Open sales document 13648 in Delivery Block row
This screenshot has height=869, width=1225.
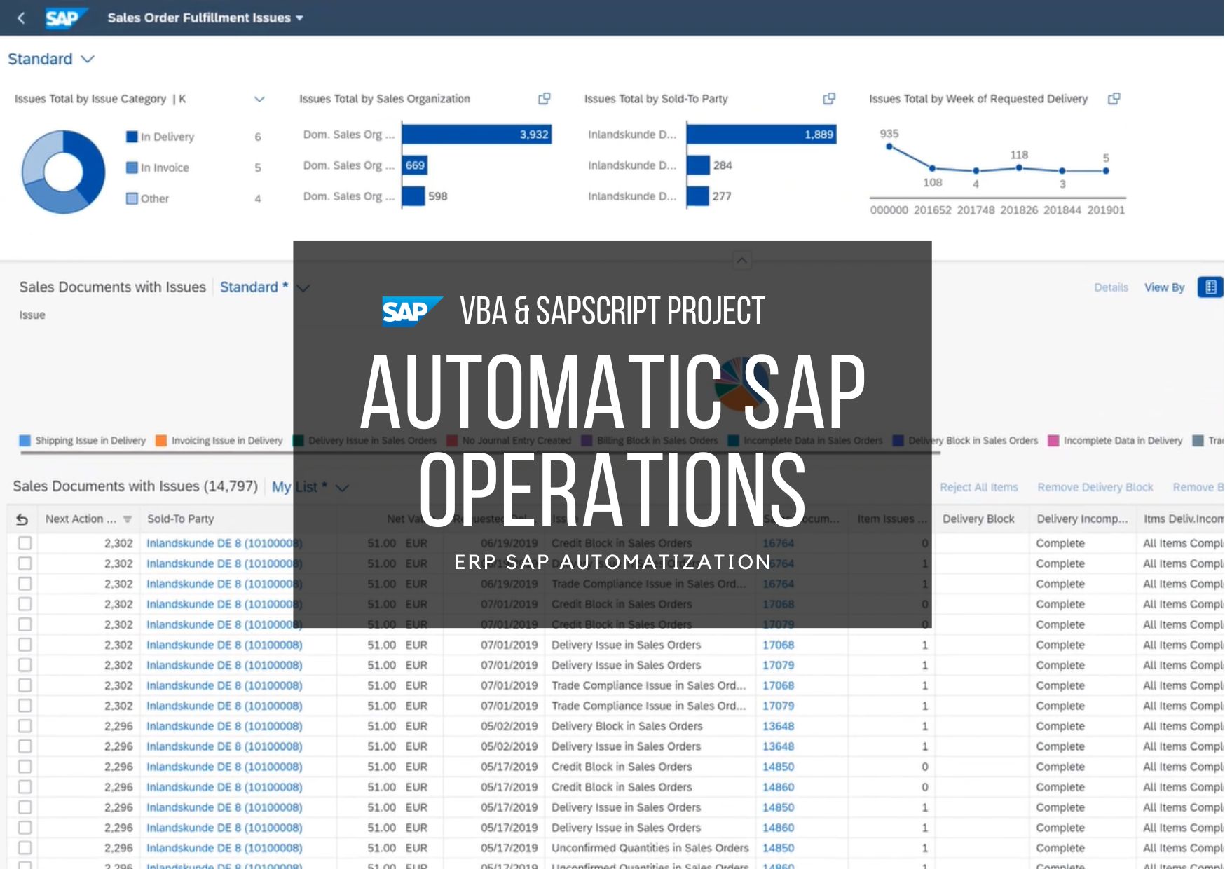click(x=778, y=726)
